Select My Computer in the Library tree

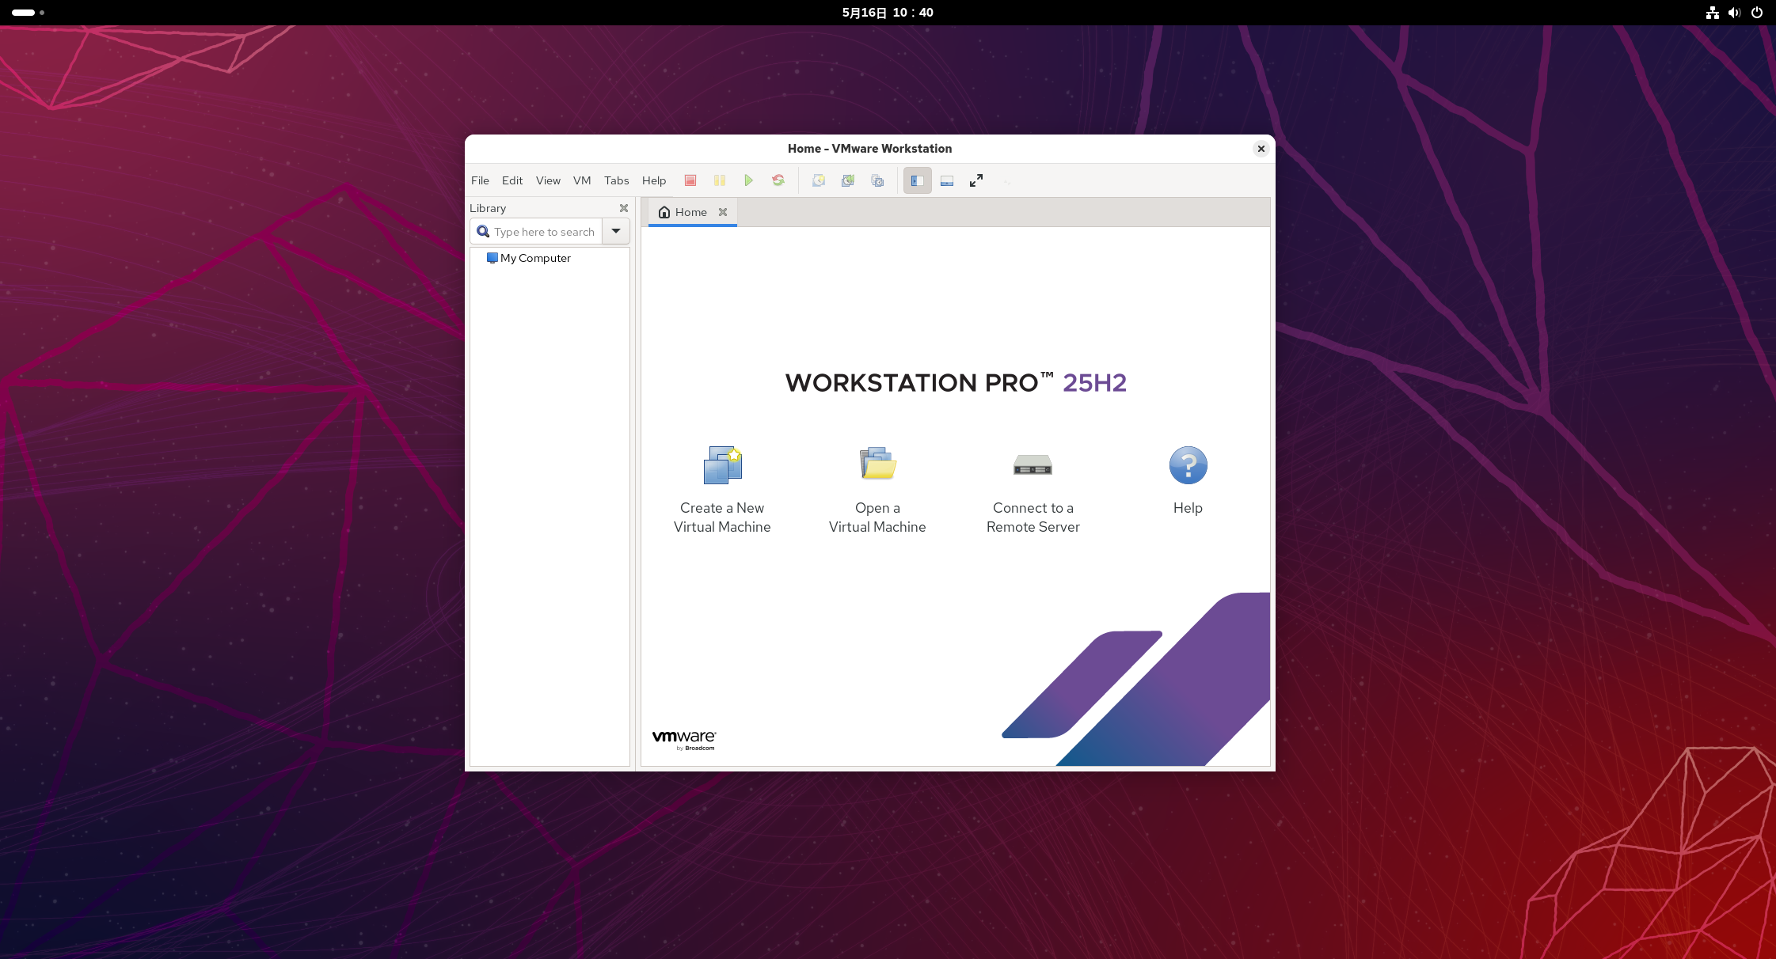coord(529,258)
